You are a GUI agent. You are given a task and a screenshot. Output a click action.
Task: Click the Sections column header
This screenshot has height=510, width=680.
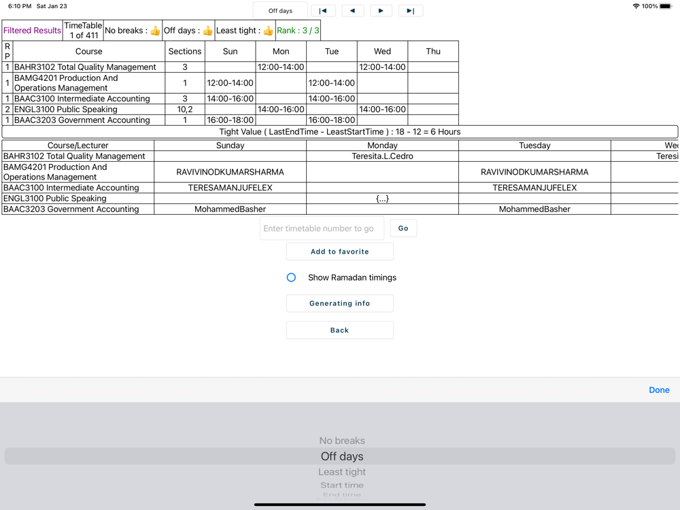point(185,51)
